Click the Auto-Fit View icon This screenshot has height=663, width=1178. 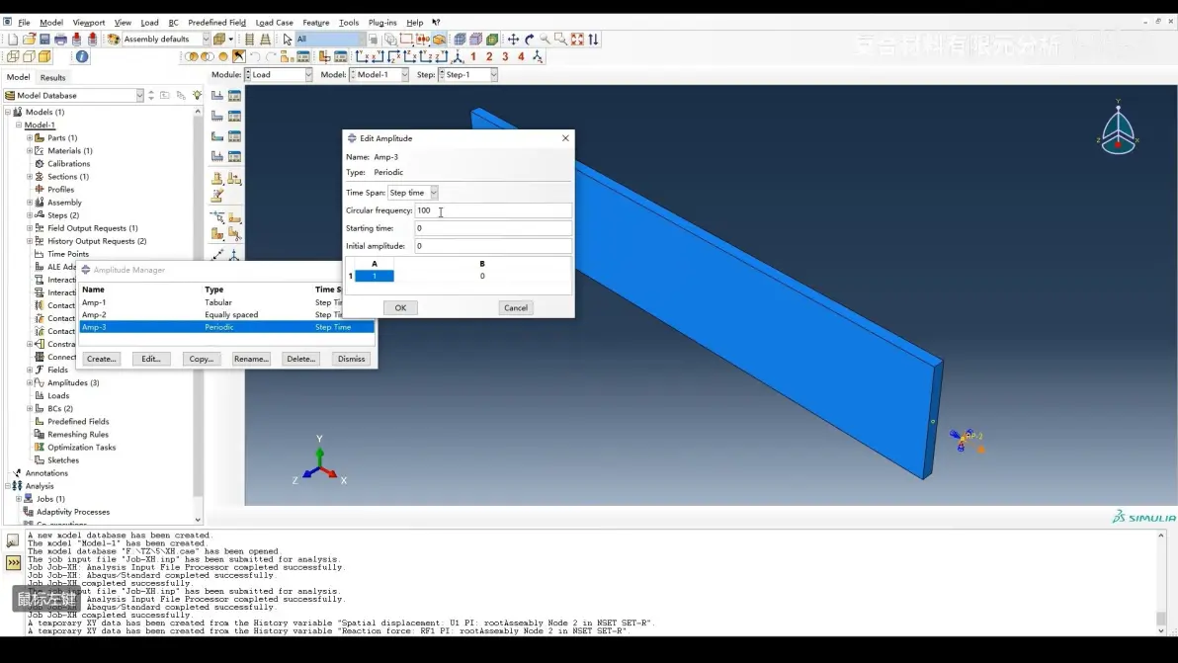point(577,40)
